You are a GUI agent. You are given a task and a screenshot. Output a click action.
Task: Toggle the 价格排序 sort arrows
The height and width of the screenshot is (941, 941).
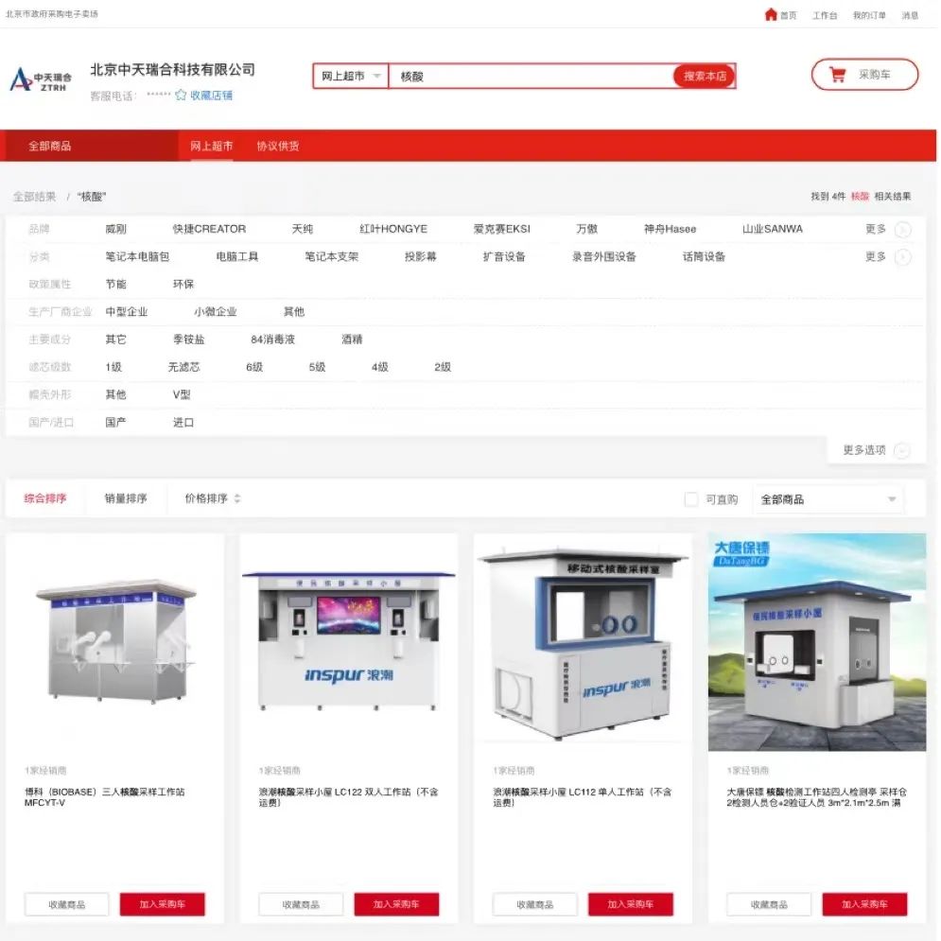pyautogui.click(x=237, y=499)
